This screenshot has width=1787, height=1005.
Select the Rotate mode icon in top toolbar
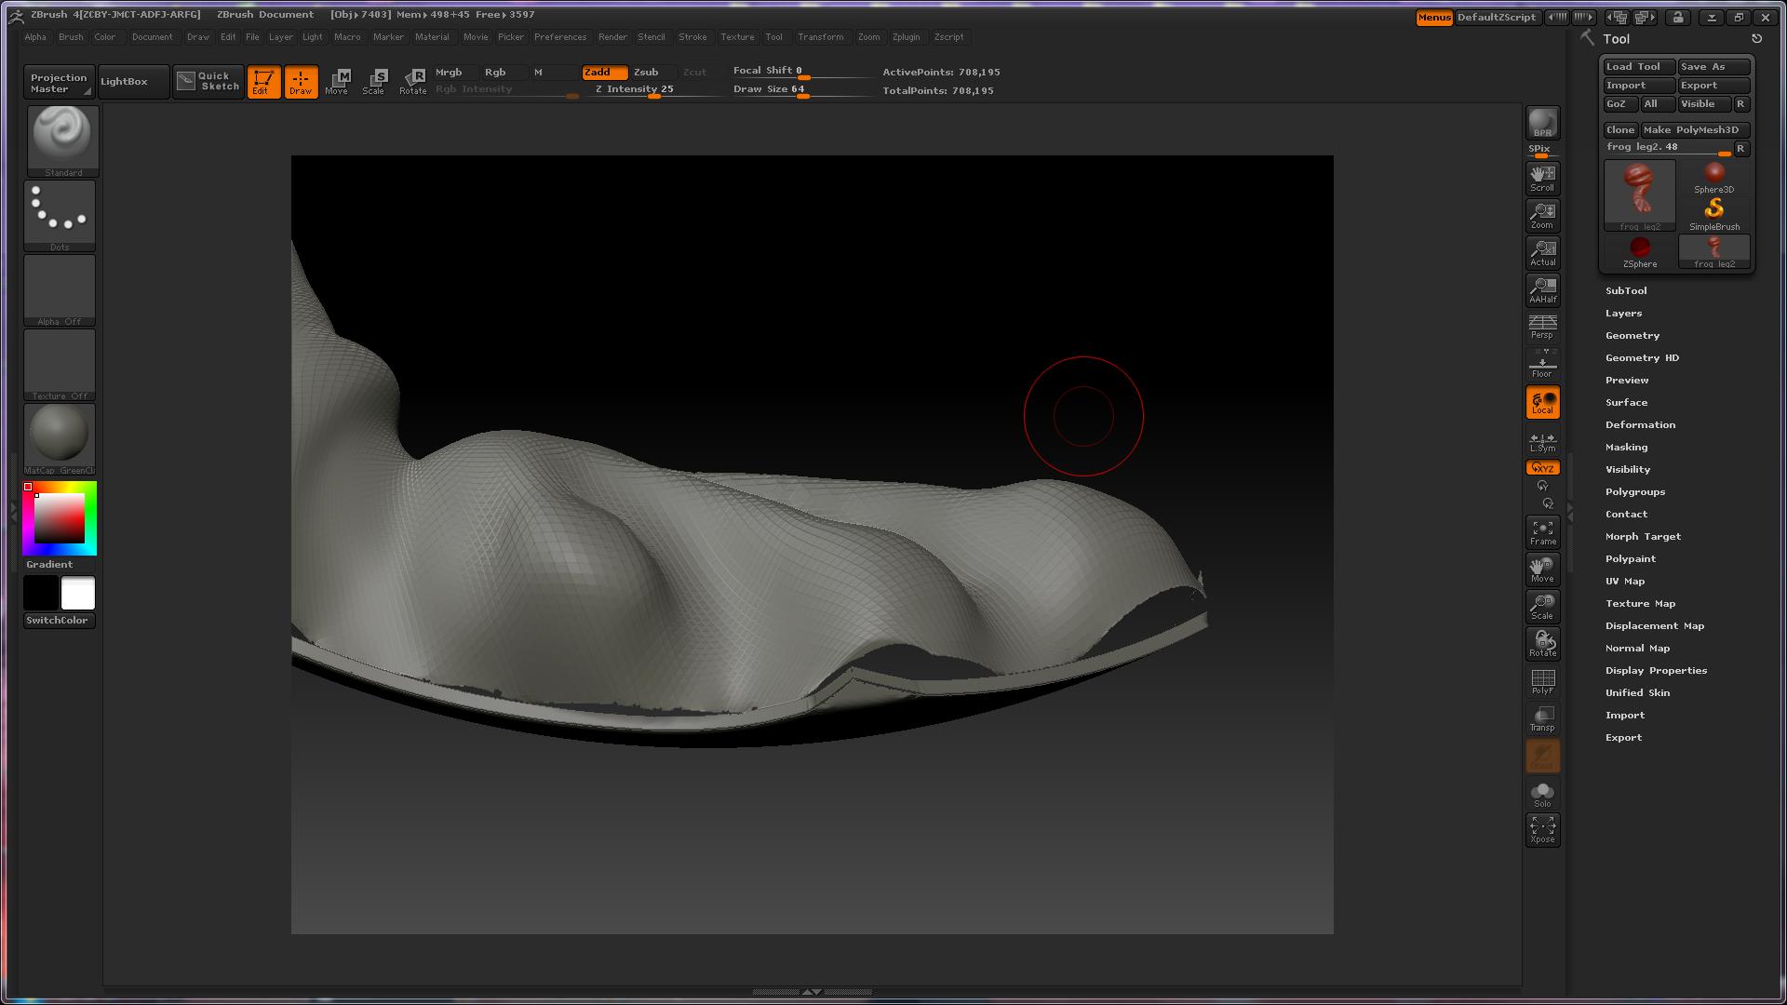[x=412, y=81]
